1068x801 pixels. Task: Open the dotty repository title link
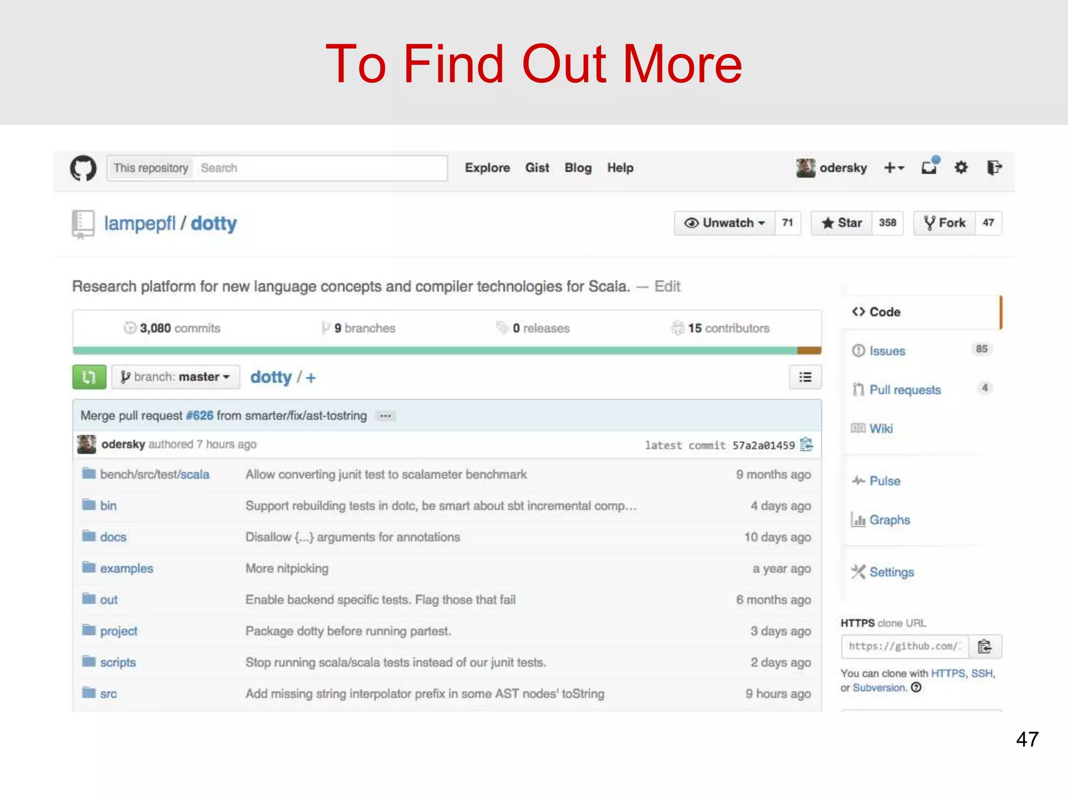[x=214, y=223]
